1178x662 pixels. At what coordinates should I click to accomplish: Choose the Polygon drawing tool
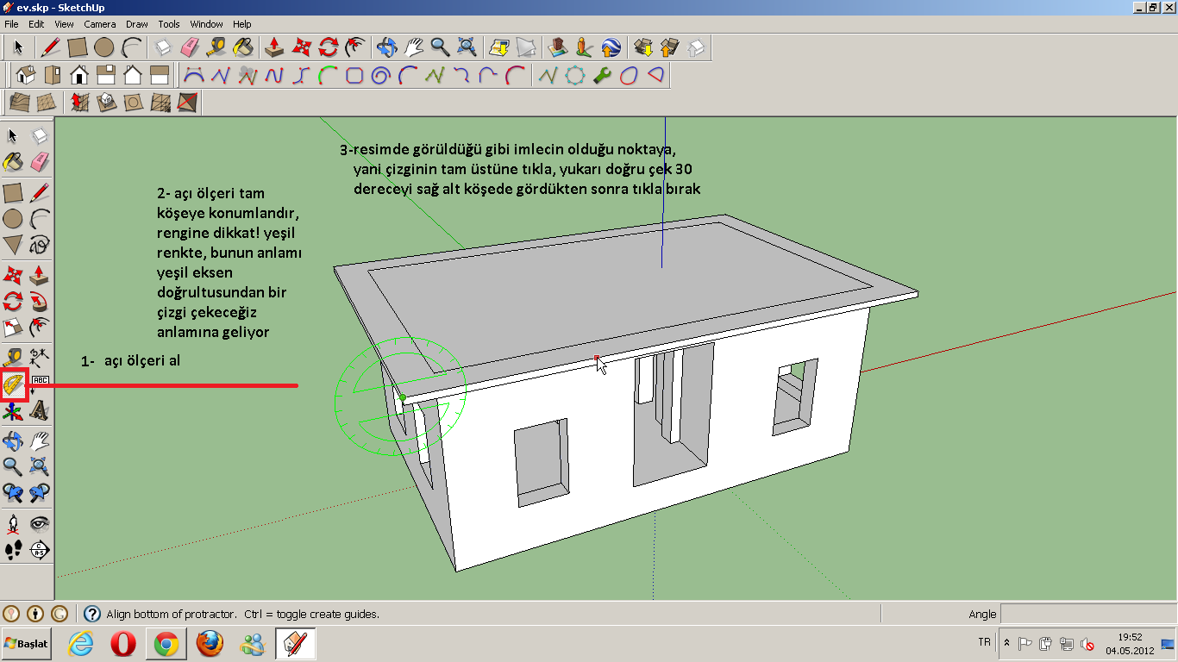[13, 246]
